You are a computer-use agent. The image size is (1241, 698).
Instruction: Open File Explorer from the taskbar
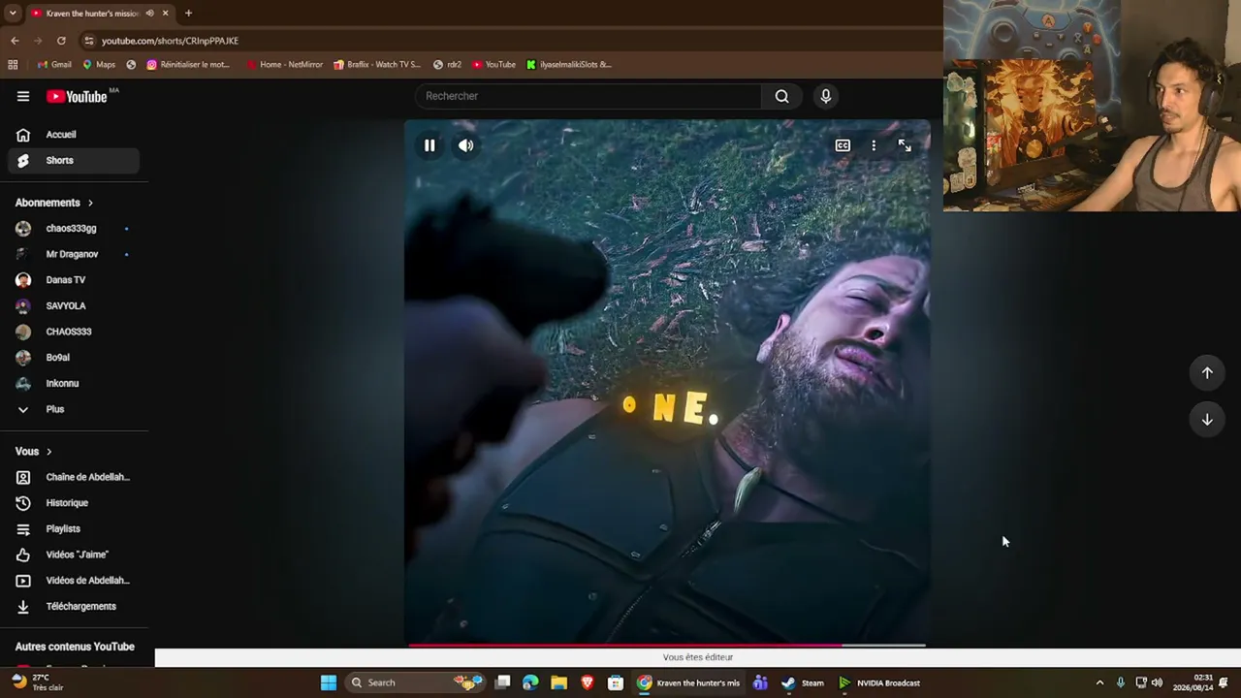click(558, 682)
